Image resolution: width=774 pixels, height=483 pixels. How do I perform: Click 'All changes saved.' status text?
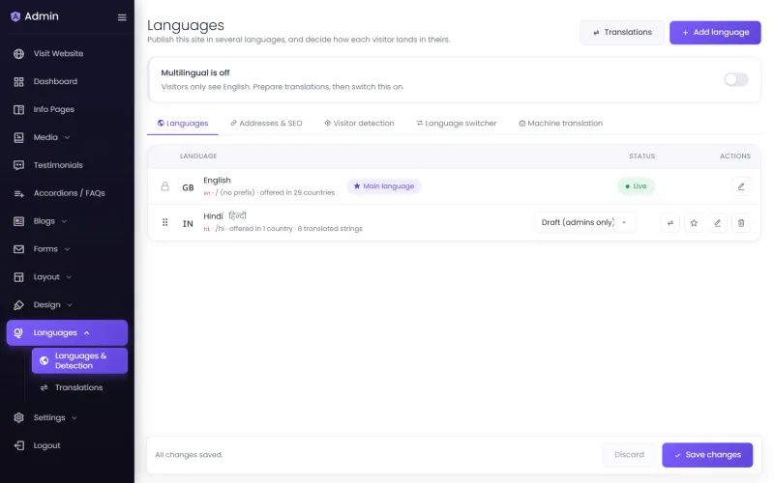coord(189,455)
